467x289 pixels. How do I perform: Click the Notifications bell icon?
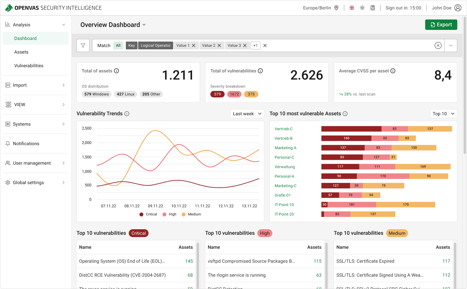tap(8, 144)
